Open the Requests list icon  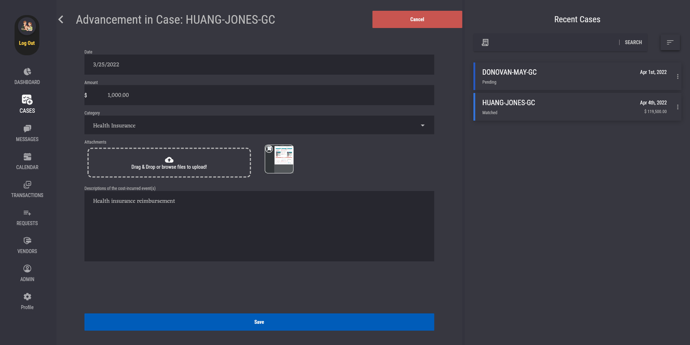(27, 213)
